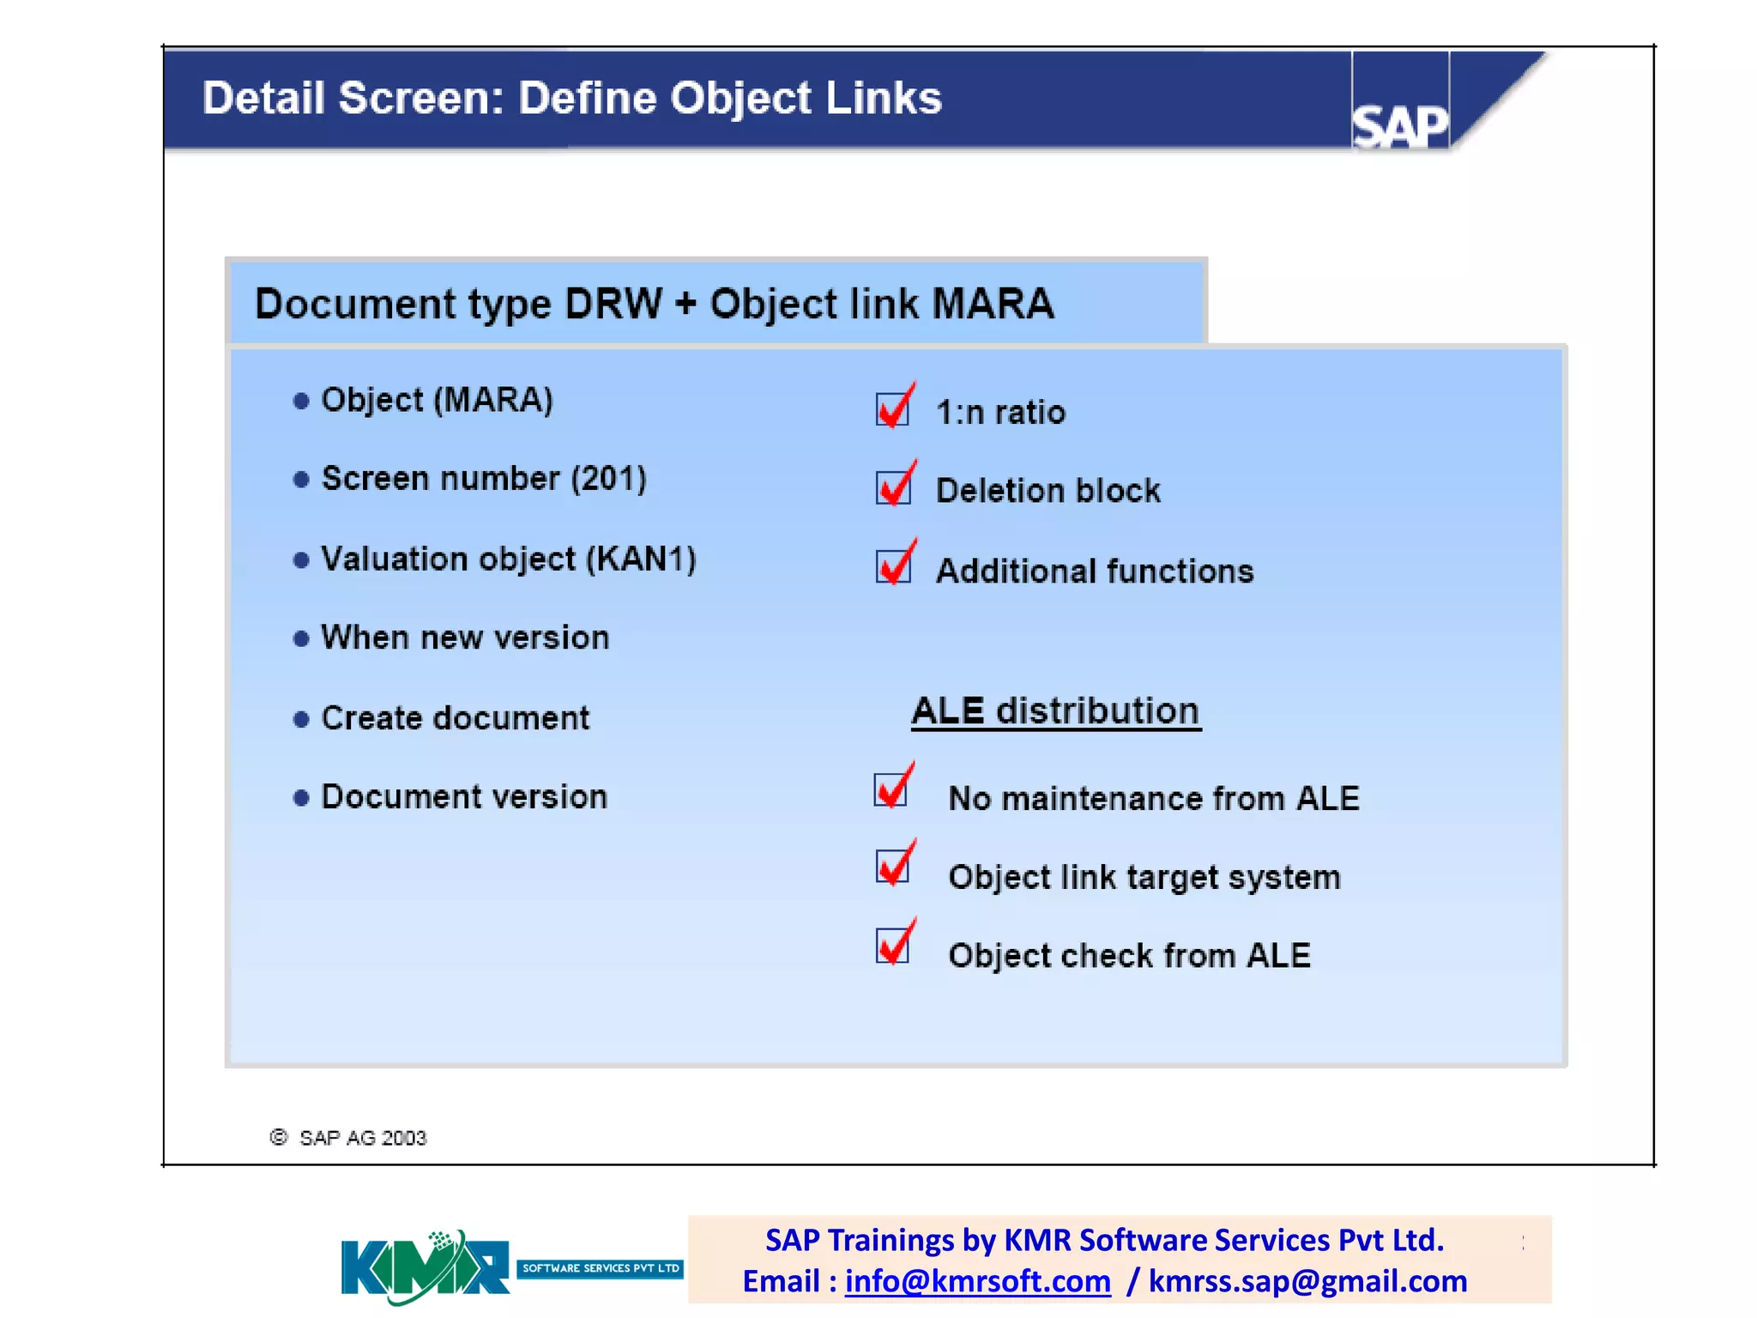This screenshot has height=1318, width=1757.
Task: Toggle No maintenance from ALE checkbox
Action: [891, 789]
